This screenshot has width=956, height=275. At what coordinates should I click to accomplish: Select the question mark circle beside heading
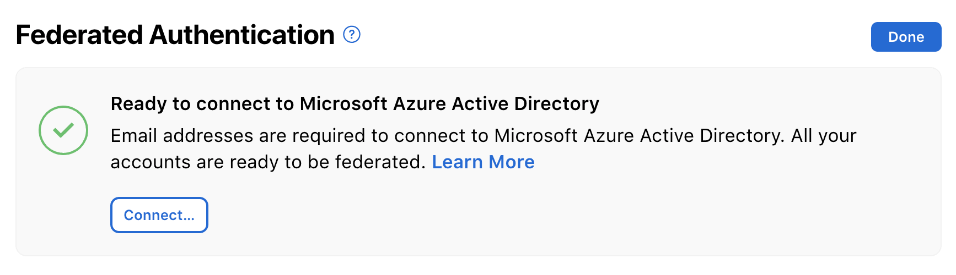point(352,35)
